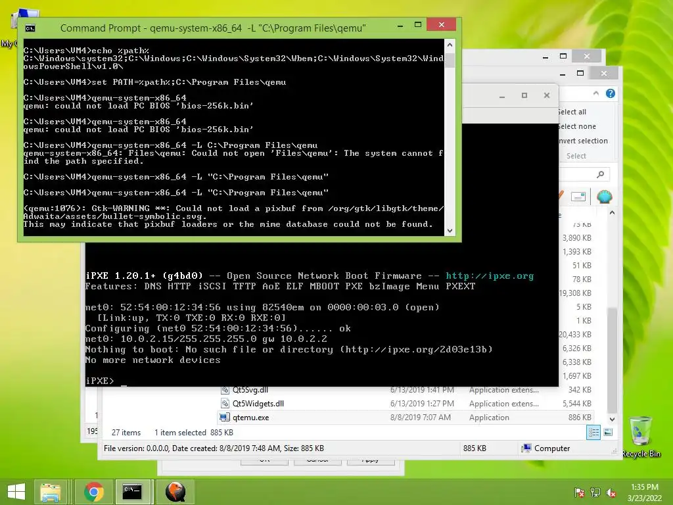Click the Explorer help question mark icon
The width and height of the screenshot is (673, 505).
pyautogui.click(x=611, y=93)
